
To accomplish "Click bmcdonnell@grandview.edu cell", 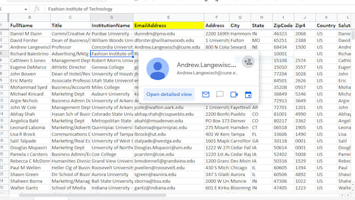I will click(169, 161).
